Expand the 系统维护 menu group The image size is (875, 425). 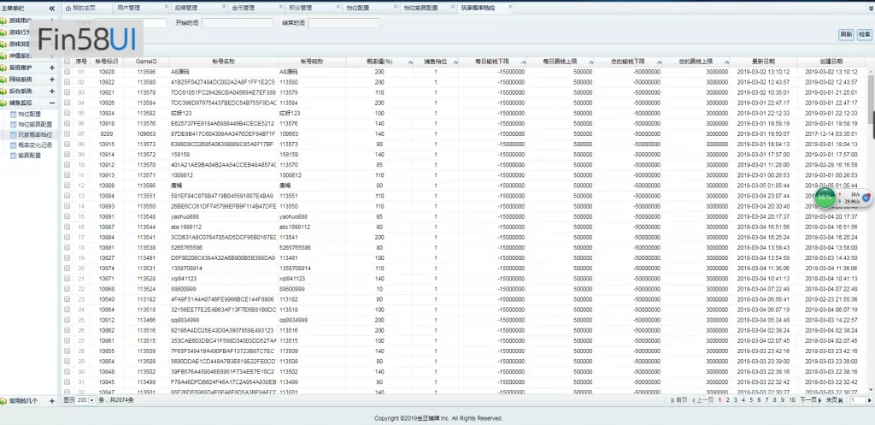click(51, 68)
